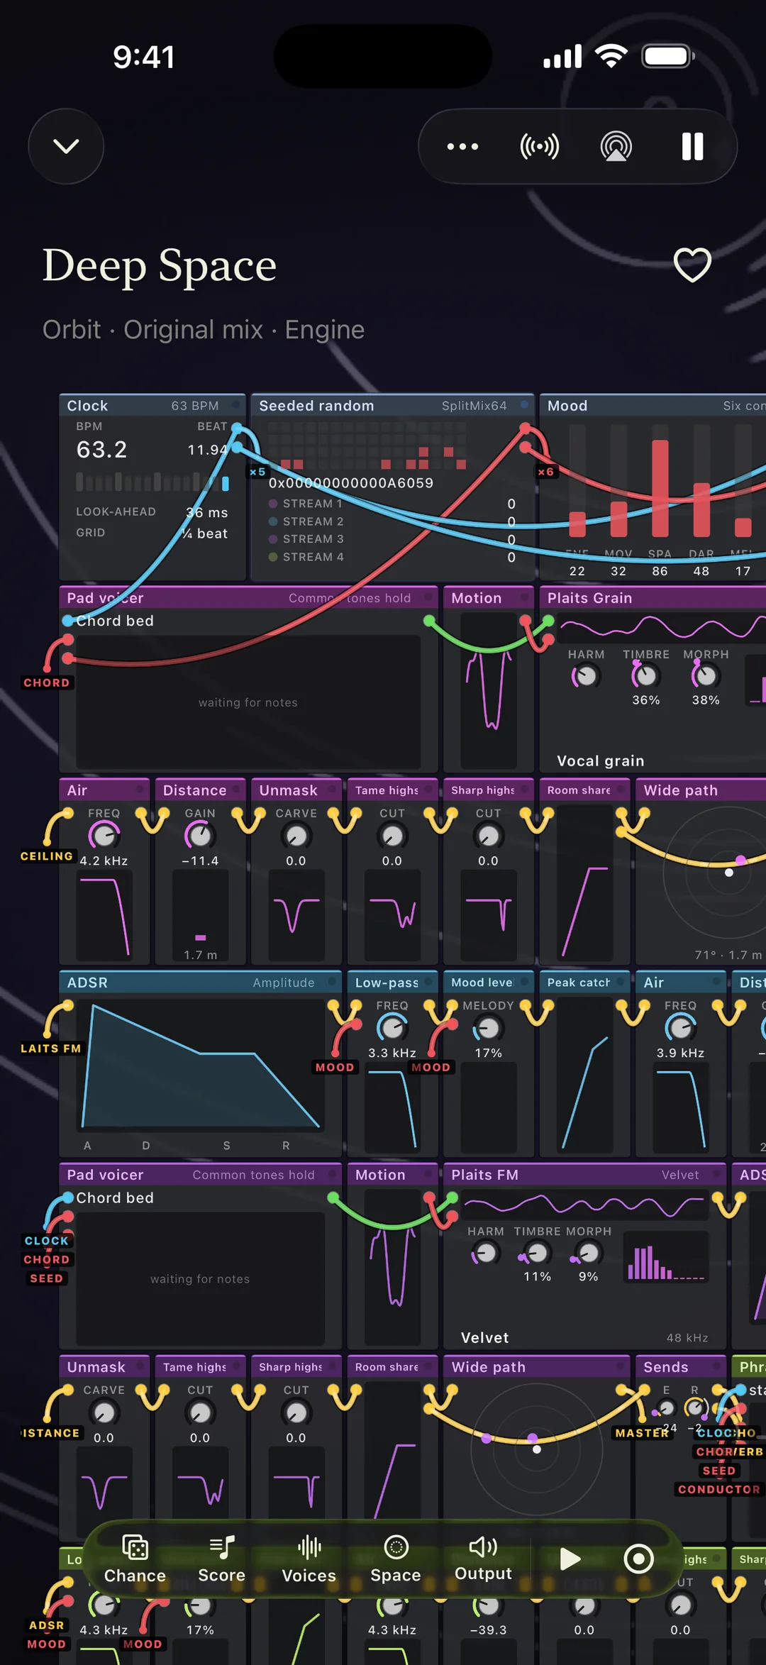766x1665 pixels.
Task: Open AirPlay output selection
Action: pyautogui.click(x=616, y=147)
